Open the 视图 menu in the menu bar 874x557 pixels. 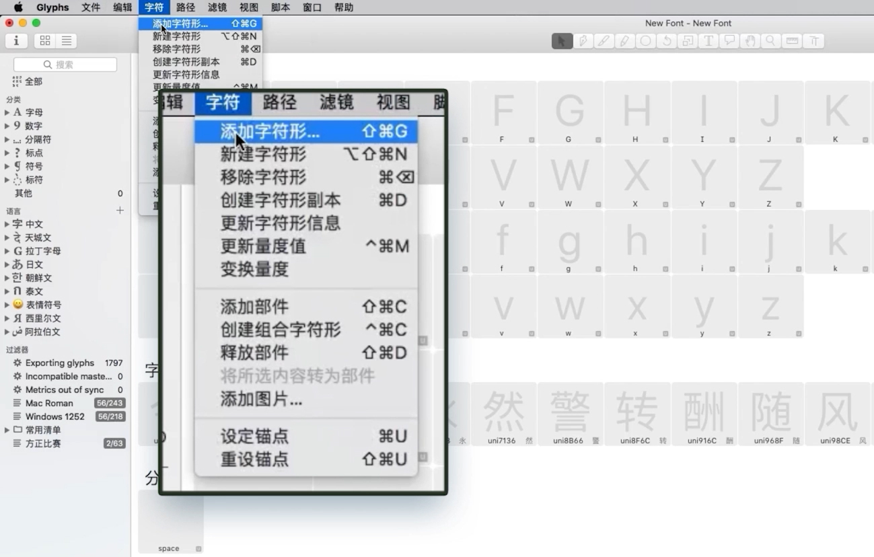pyautogui.click(x=248, y=7)
